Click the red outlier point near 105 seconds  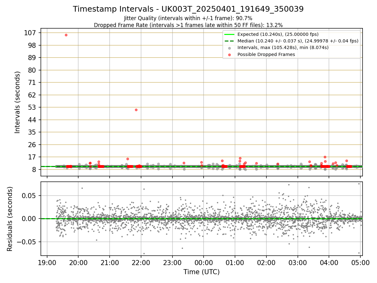pos(66,35)
